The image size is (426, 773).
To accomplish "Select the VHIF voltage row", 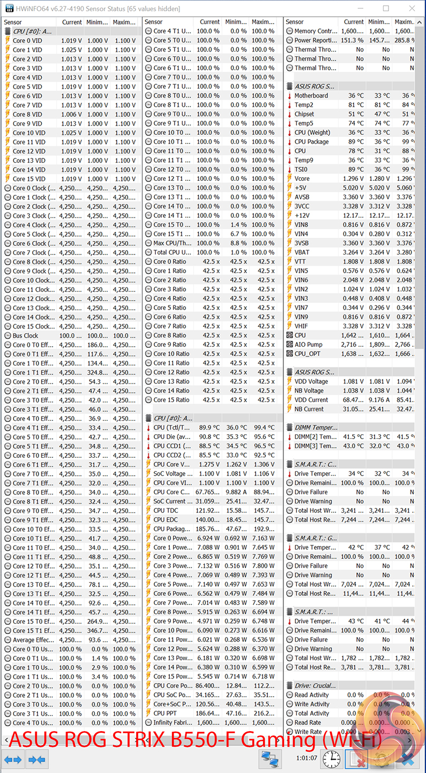I will (349, 326).
